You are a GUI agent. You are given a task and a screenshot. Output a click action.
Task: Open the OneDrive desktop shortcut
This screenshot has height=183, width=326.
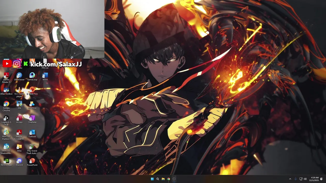[32, 105]
